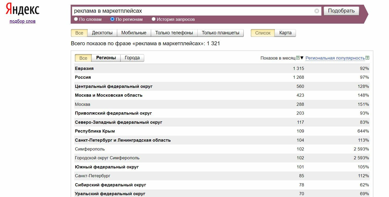Click the 644% popularity value for Республика Крым
This screenshot has height=197, width=389.
363,131
